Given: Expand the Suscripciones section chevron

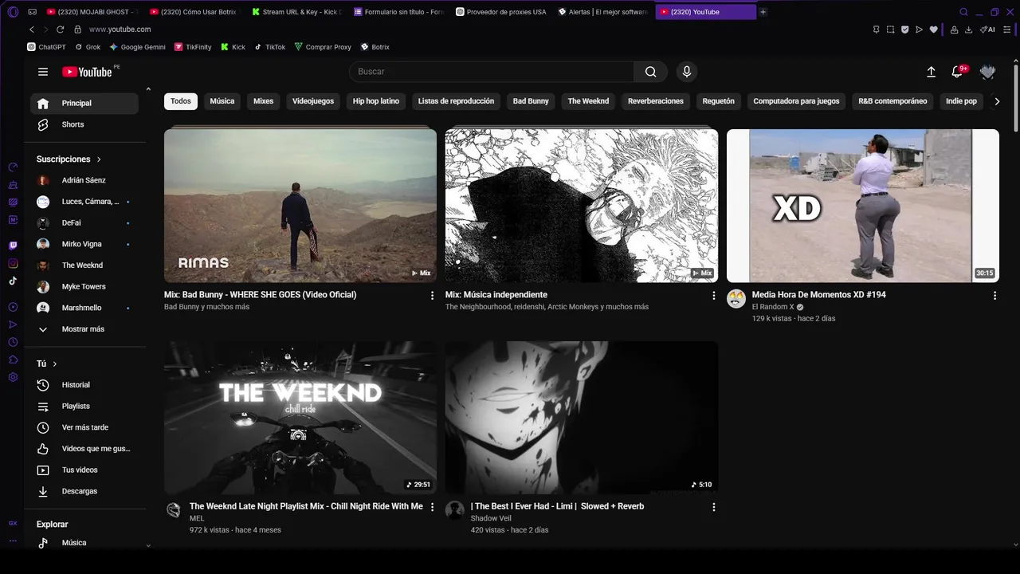Looking at the screenshot, I should click(x=99, y=159).
